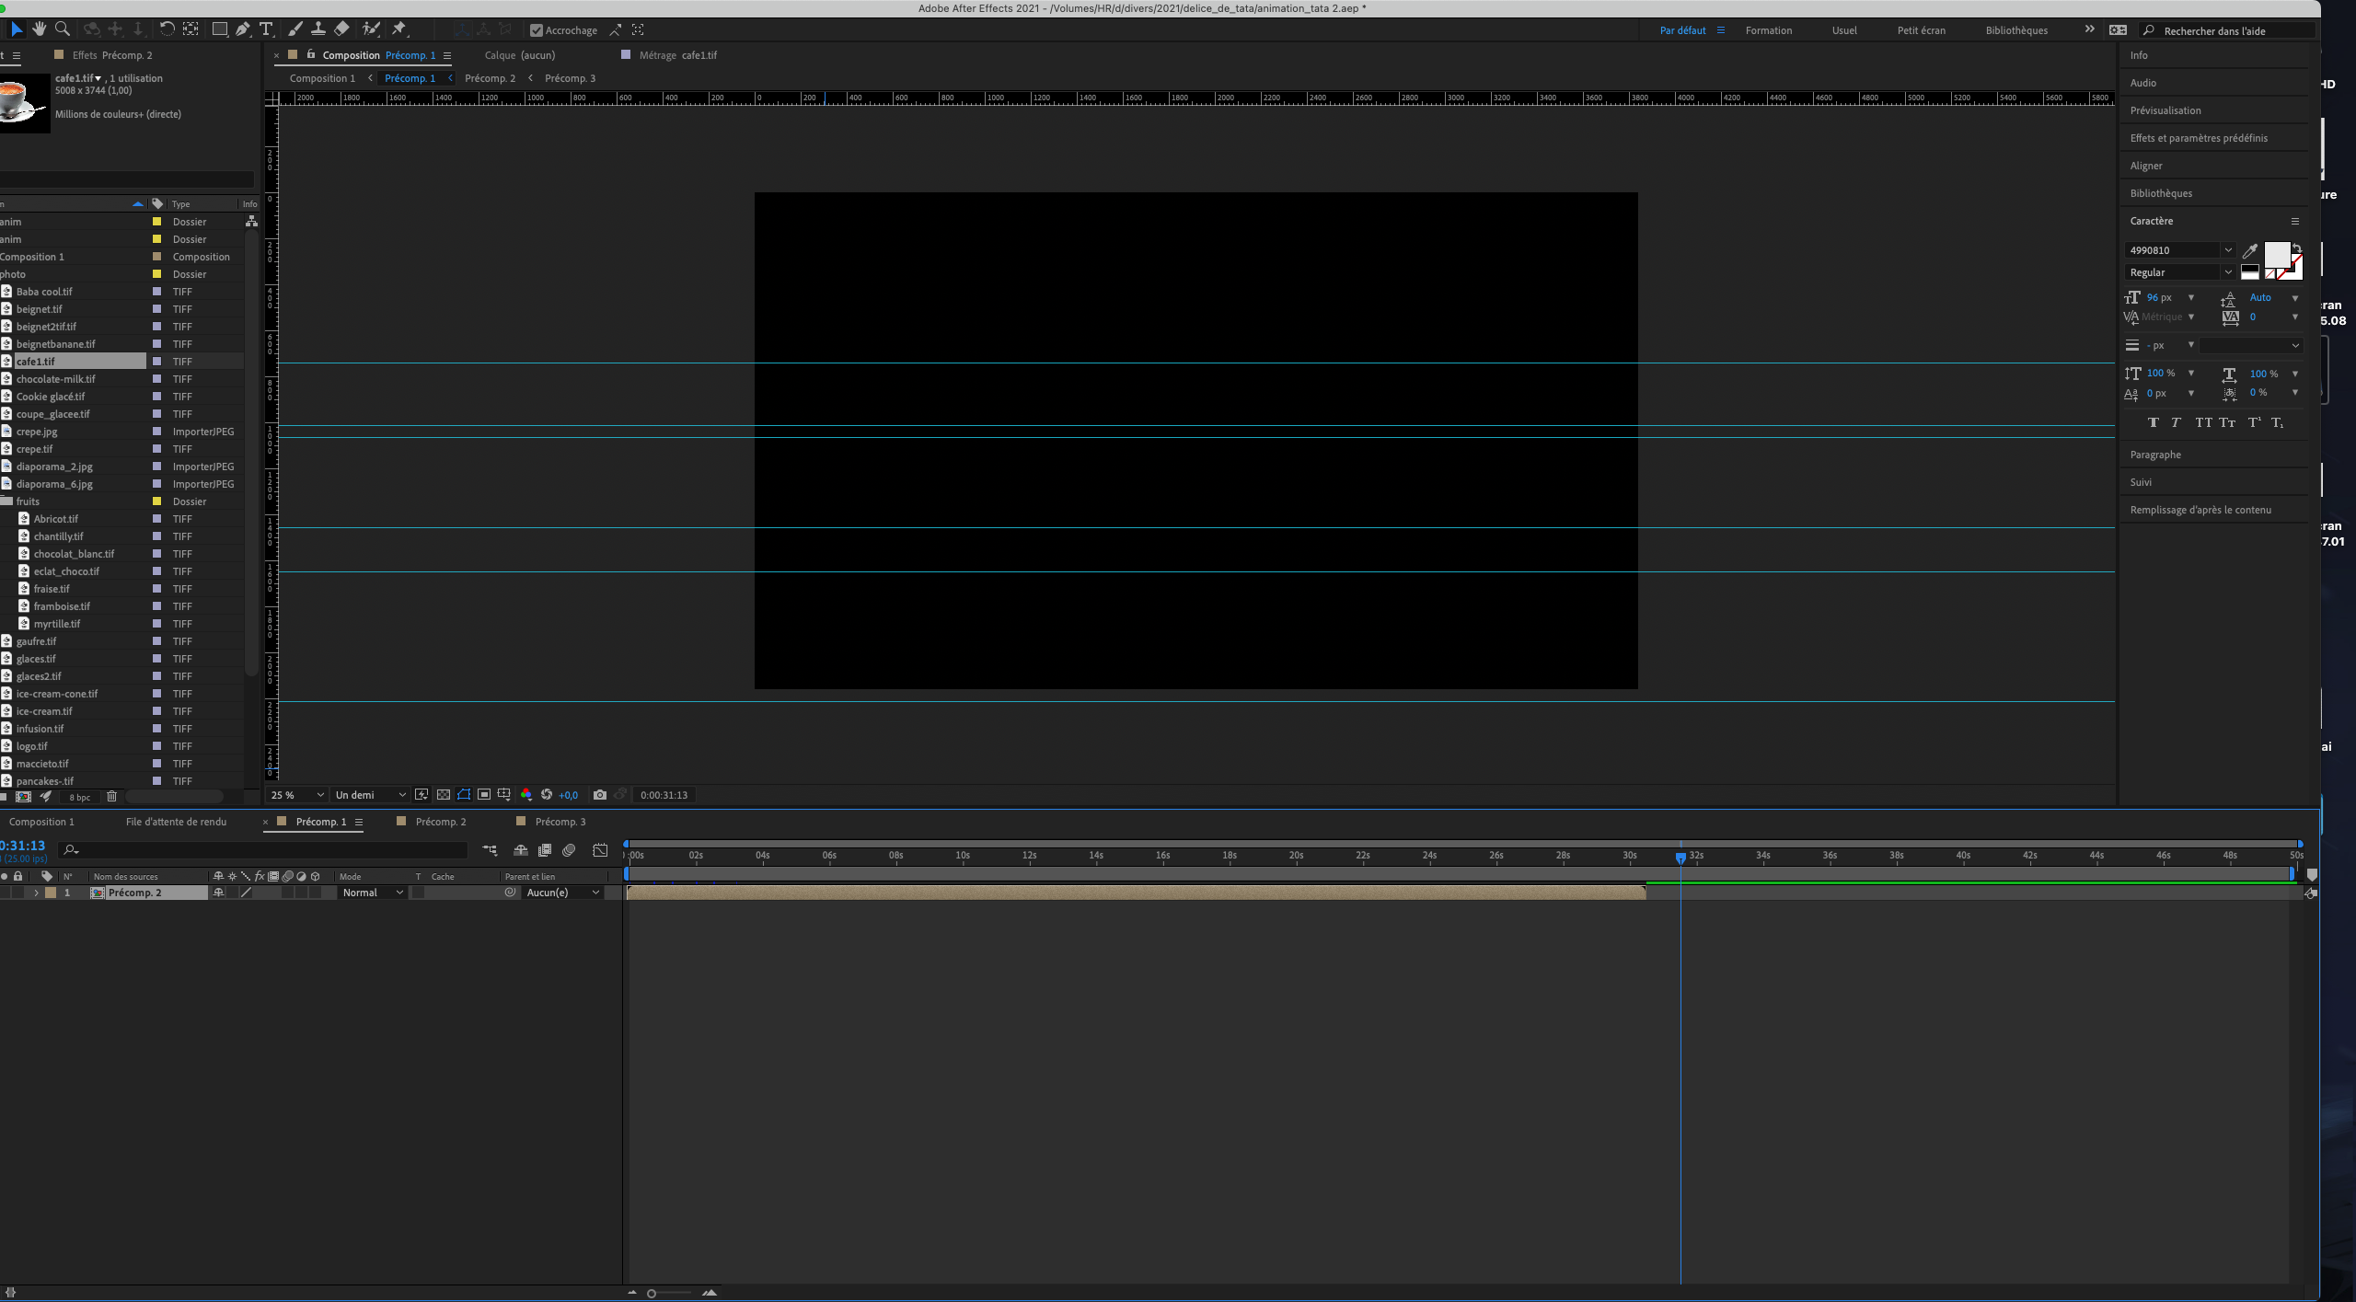Open the 25 % magnification dropdown
2356x1302 pixels.
pos(297,795)
